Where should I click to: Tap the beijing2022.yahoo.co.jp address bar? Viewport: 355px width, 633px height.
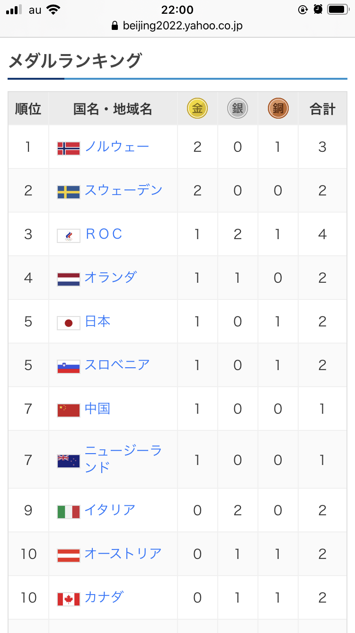click(x=177, y=26)
